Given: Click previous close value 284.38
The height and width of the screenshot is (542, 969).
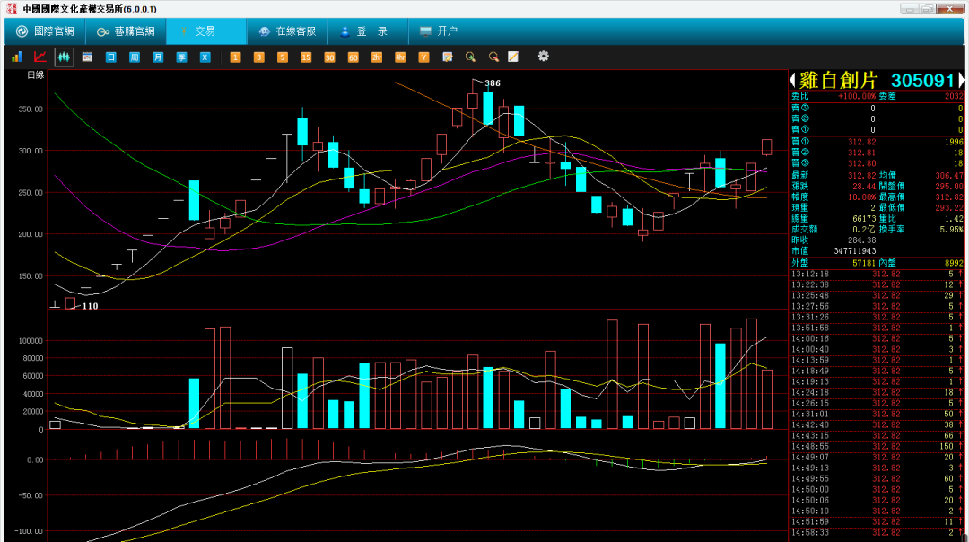Looking at the screenshot, I should [861, 240].
